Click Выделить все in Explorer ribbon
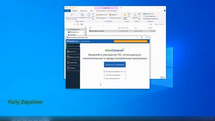 point(148,14)
